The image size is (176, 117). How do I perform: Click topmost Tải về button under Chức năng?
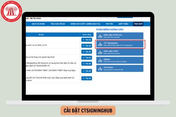point(87,40)
